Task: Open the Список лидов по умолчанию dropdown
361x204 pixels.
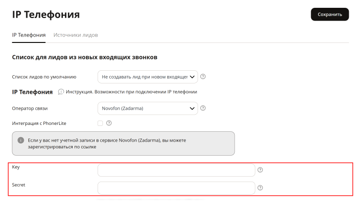Action: click(x=148, y=77)
